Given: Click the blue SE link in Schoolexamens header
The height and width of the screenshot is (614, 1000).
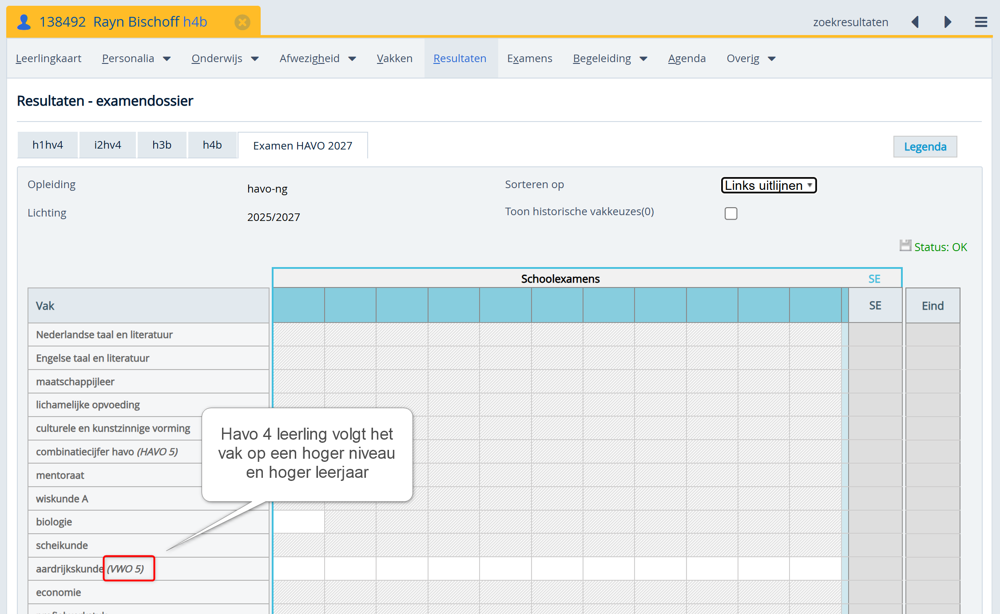Looking at the screenshot, I should click(874, 279).
